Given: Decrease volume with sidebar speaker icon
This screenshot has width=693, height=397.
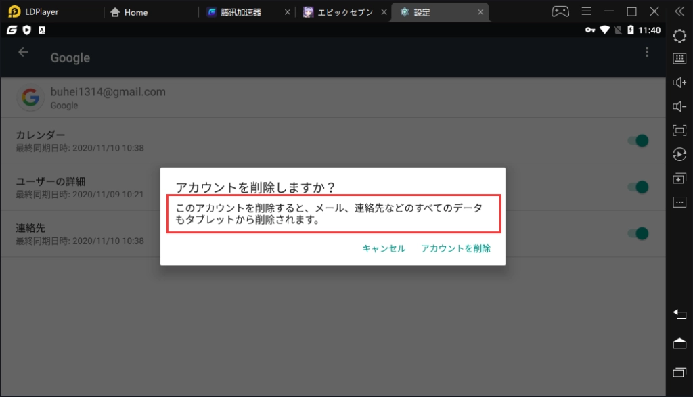Looking at the screenshot, I should (x=679, y=106).
